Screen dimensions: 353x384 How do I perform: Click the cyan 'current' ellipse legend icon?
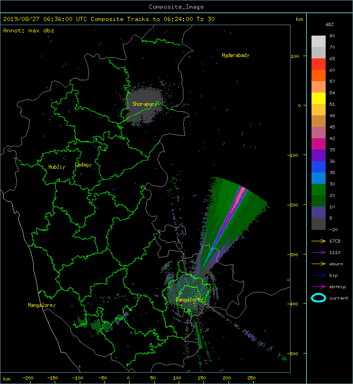coord(318,298)
